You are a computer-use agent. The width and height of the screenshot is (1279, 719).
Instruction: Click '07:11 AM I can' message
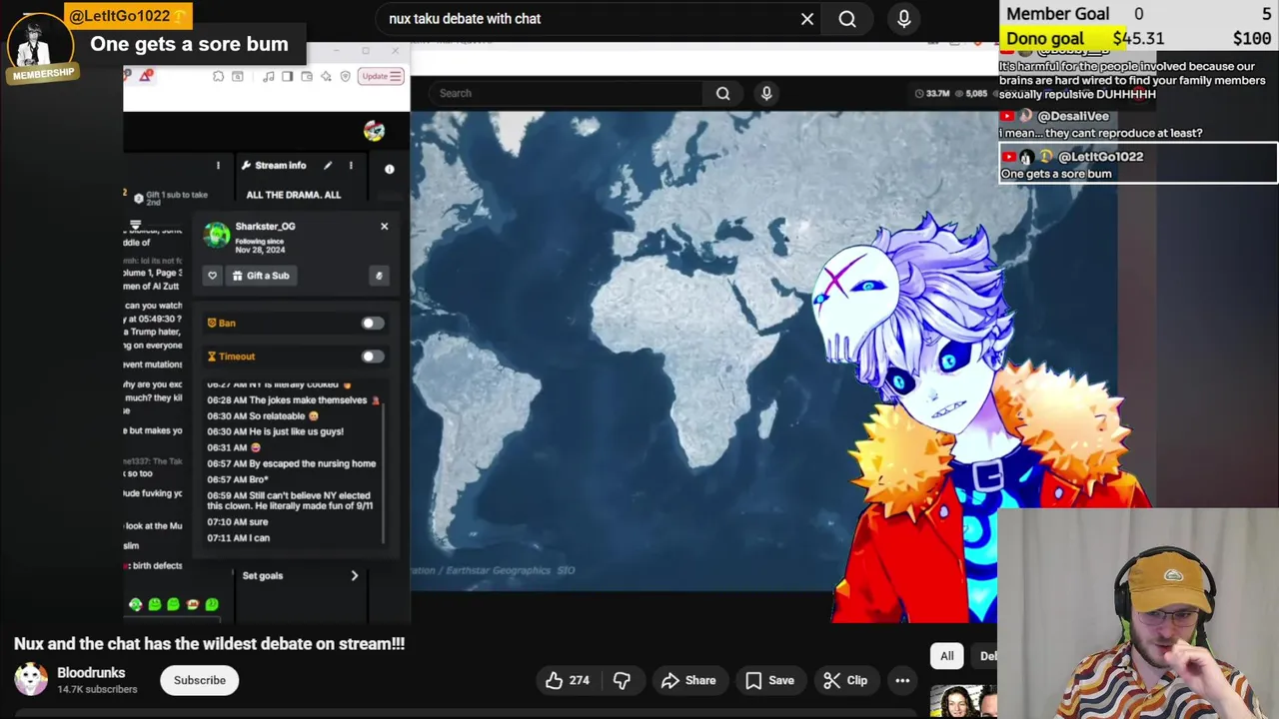tap(238, 538)
